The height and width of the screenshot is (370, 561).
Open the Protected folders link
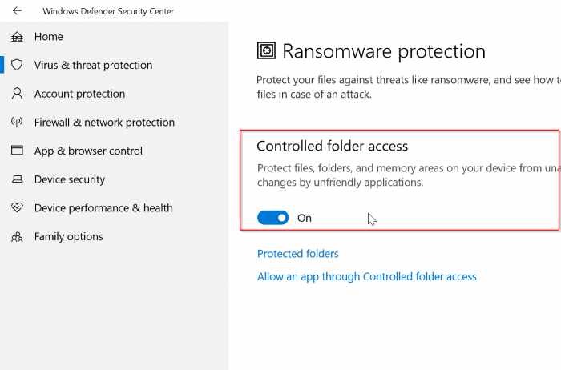[297, 254]
